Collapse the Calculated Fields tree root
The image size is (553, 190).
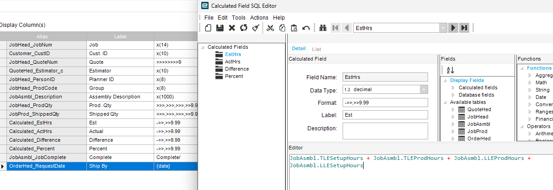click(x=203, y=47)
